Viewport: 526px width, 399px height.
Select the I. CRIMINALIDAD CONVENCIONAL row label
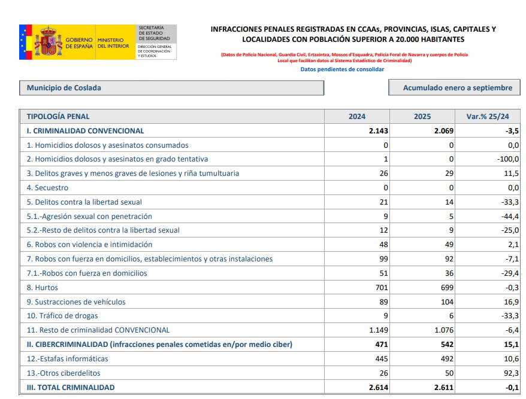pyautogui.click(x=85, y=131)
